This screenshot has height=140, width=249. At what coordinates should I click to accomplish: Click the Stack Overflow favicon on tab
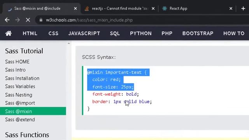[87, 9]
